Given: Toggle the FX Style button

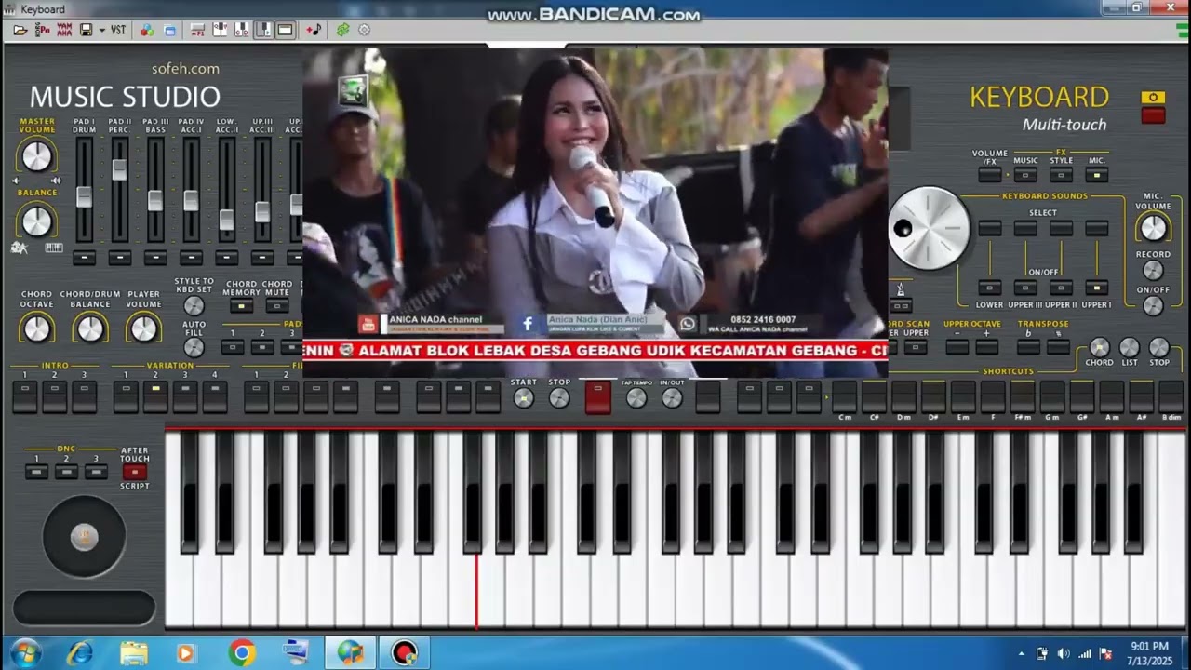Looking at the screenshot, I should point(1061,174).
